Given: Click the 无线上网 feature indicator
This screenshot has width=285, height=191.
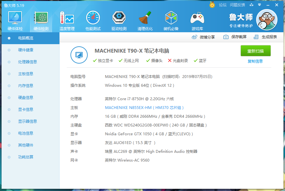Looking at the screenshot, I should [x=128, y=60].
